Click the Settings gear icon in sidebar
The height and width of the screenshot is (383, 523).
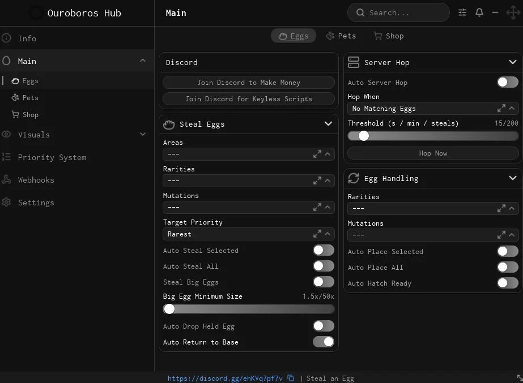point(6,202)
